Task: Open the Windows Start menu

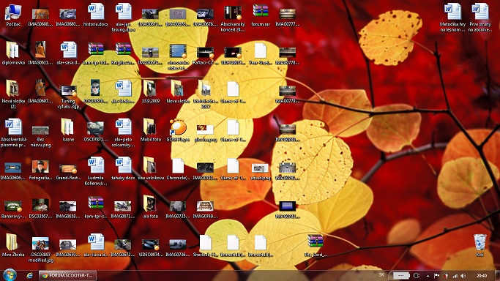Action: click(10, 275)
